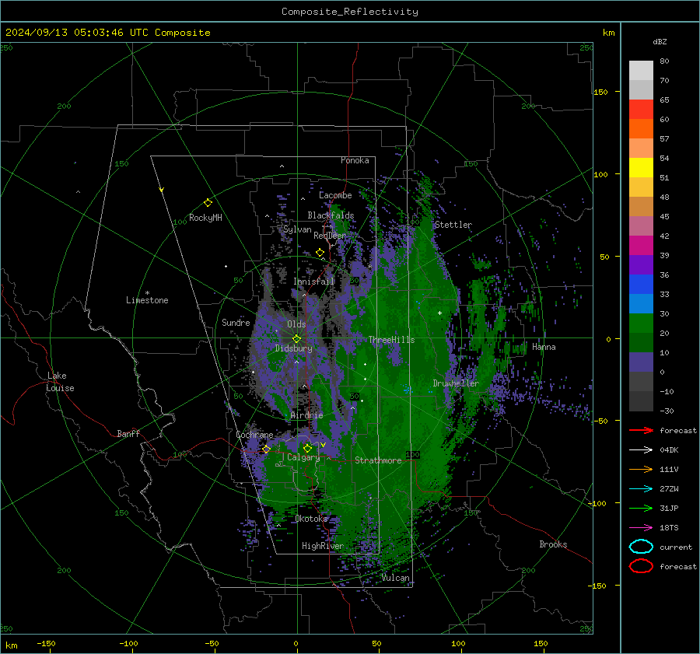
Task: Click the ThreeHills city label
Action: pos(391,340)
